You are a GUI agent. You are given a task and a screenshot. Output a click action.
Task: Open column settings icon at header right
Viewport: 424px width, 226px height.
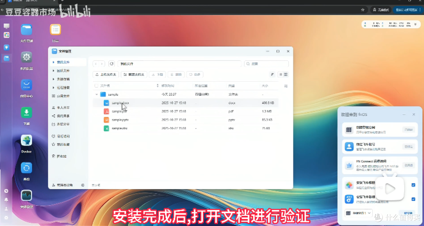[286, 86]
